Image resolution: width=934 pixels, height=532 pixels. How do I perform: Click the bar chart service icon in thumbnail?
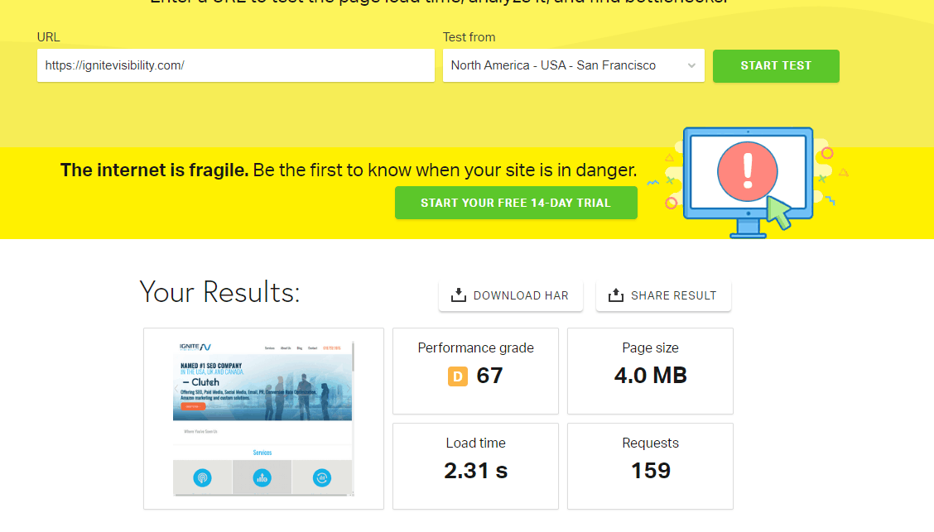pyautogui.click(x=262, y=477)
